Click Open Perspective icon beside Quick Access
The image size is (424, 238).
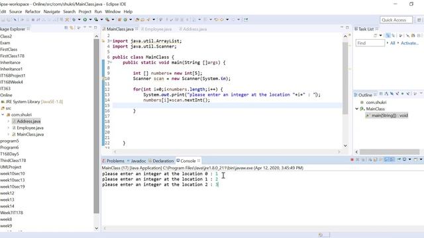coord(419,20)
